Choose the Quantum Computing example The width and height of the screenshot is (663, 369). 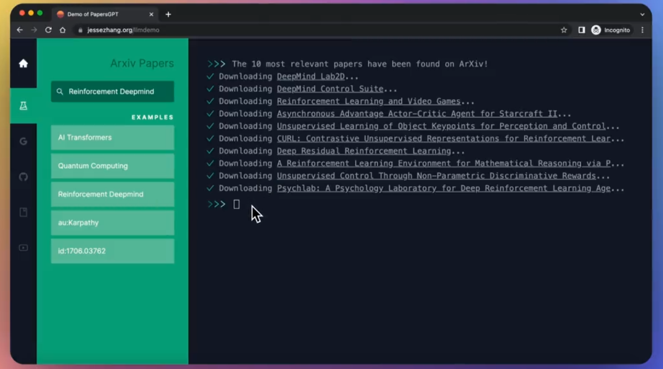click(x=113, y=166)
